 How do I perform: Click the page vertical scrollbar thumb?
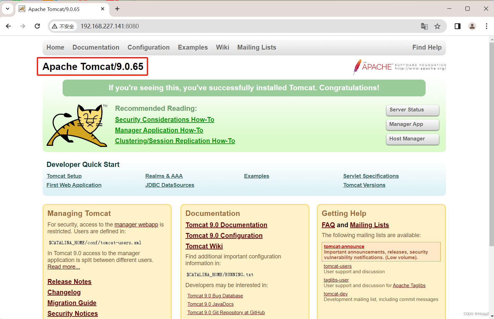click(x=491, y=144)
